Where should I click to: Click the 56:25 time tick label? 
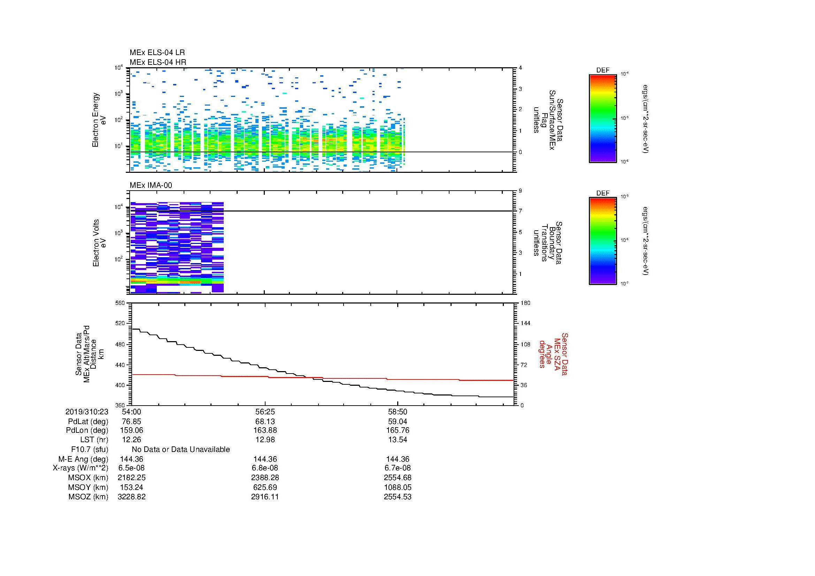point(265,412)
